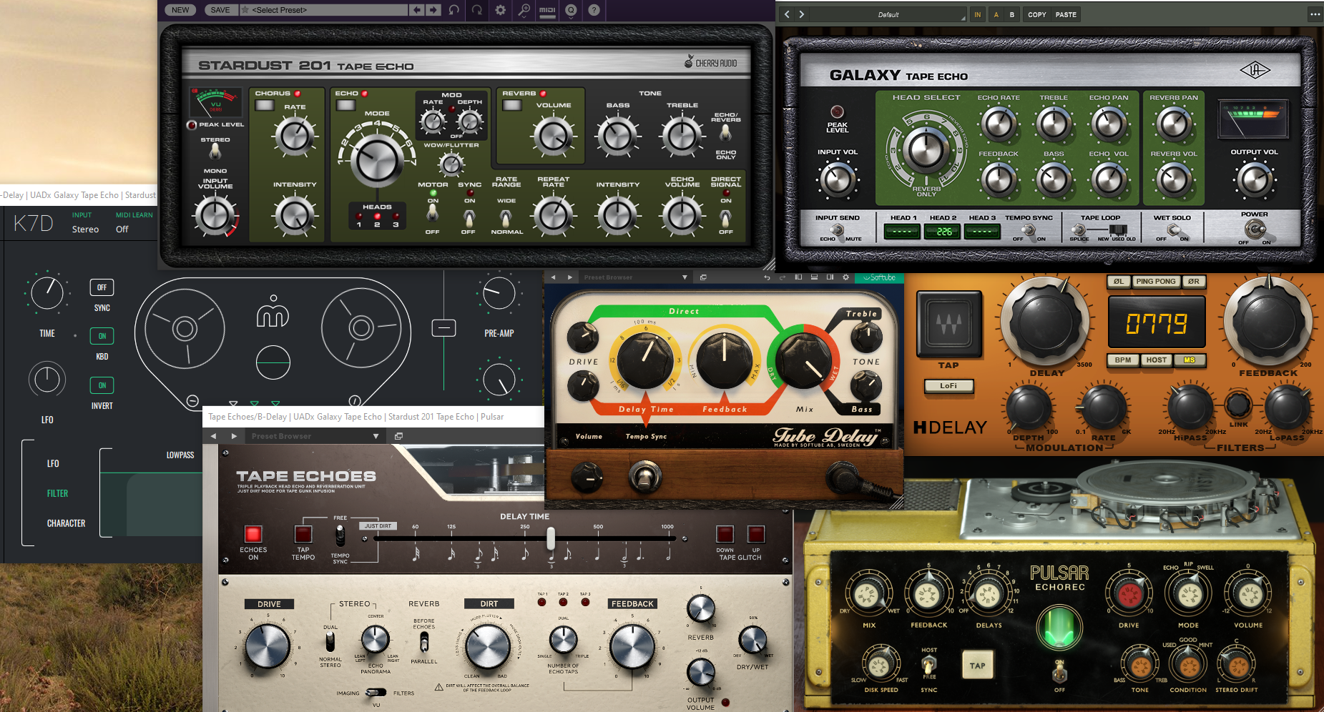1324x712 pixels.
Task: Click next preset triangle in Tape Echoes
Action: (234, 436)
